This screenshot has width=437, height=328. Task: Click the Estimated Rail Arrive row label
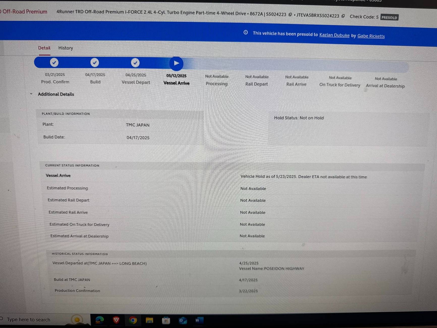68,212
